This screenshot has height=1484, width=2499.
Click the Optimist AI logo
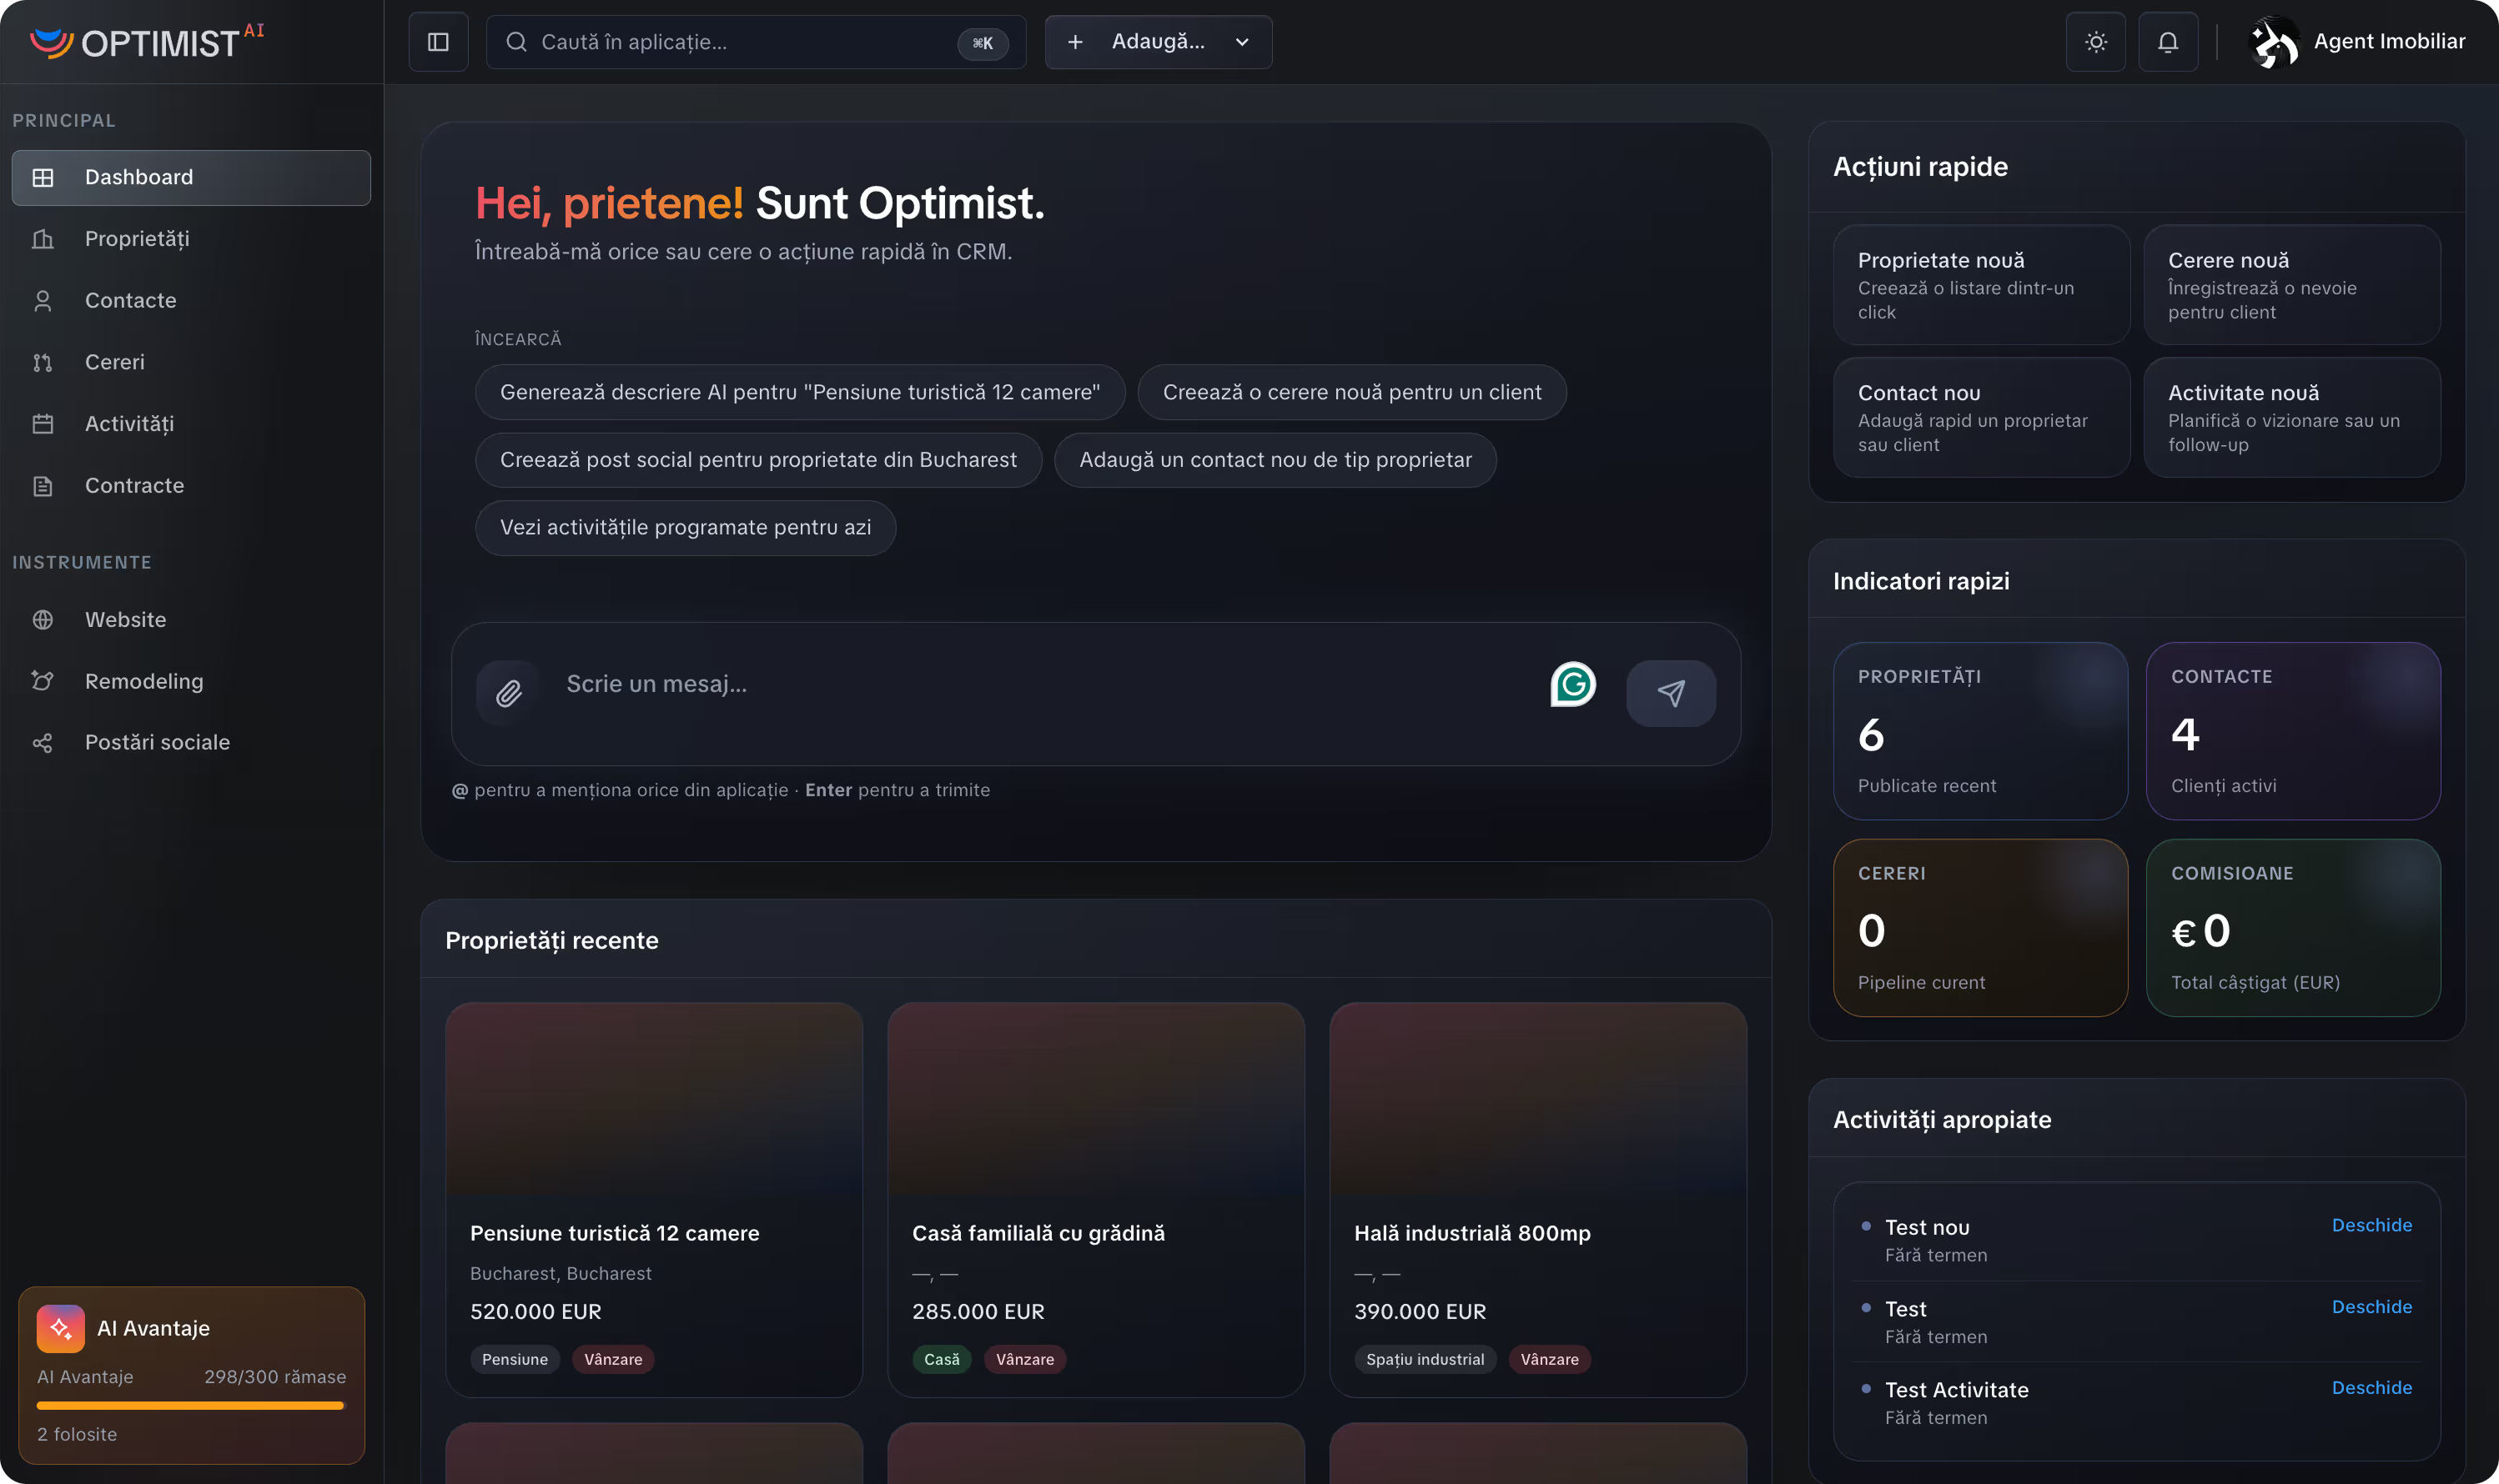click(x=147, y=42)
